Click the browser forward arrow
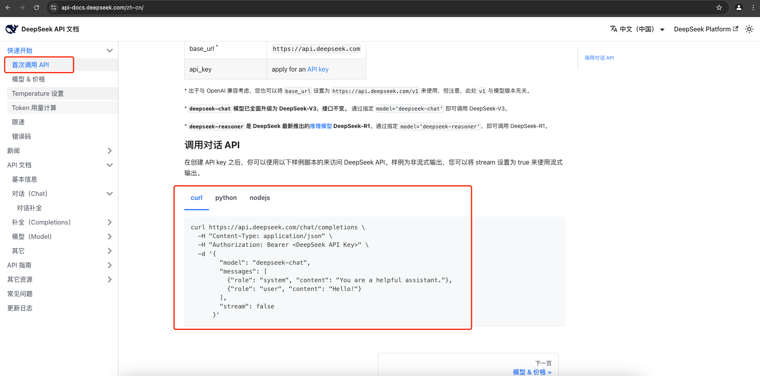Screen dimensions: 760x376 [x=22, y=8]
